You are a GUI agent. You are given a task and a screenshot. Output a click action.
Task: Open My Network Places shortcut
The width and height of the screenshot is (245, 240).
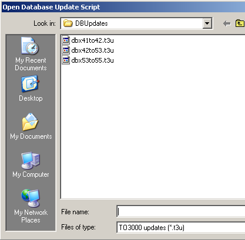pos(31,206)
